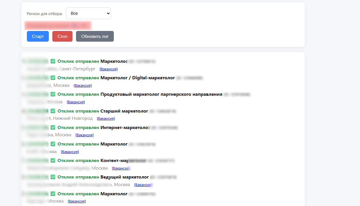The height and width of the screenshot is (206, 360).
Task: Click the Обновить лог button
Action: pos(95,36)
